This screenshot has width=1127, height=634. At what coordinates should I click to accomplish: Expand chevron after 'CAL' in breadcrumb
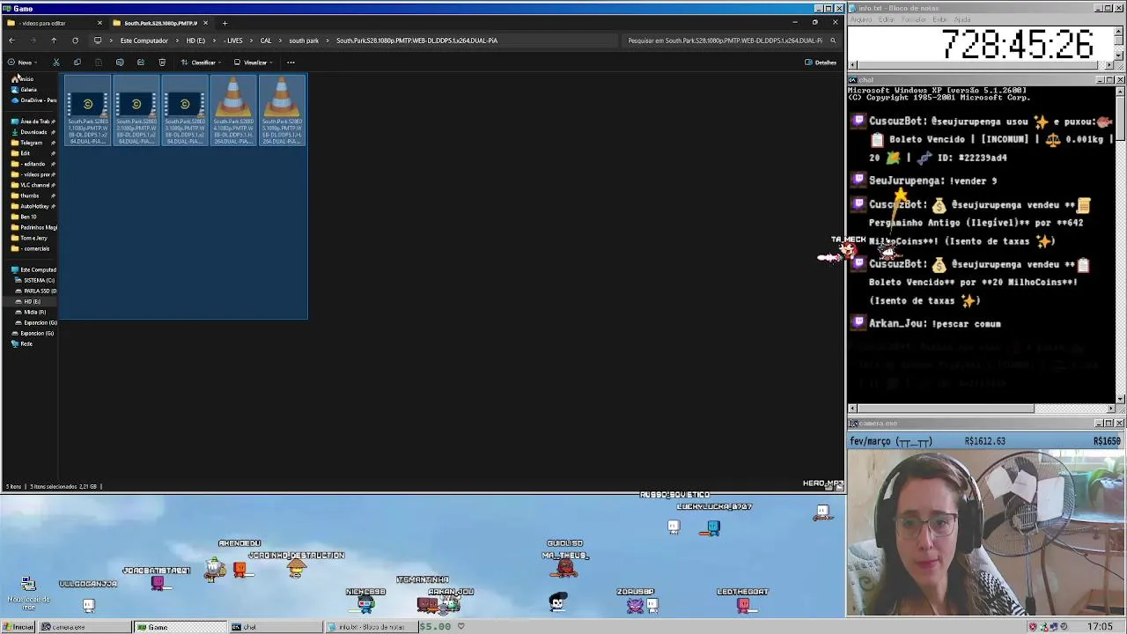pyautogui.click(x=280, y=41)
